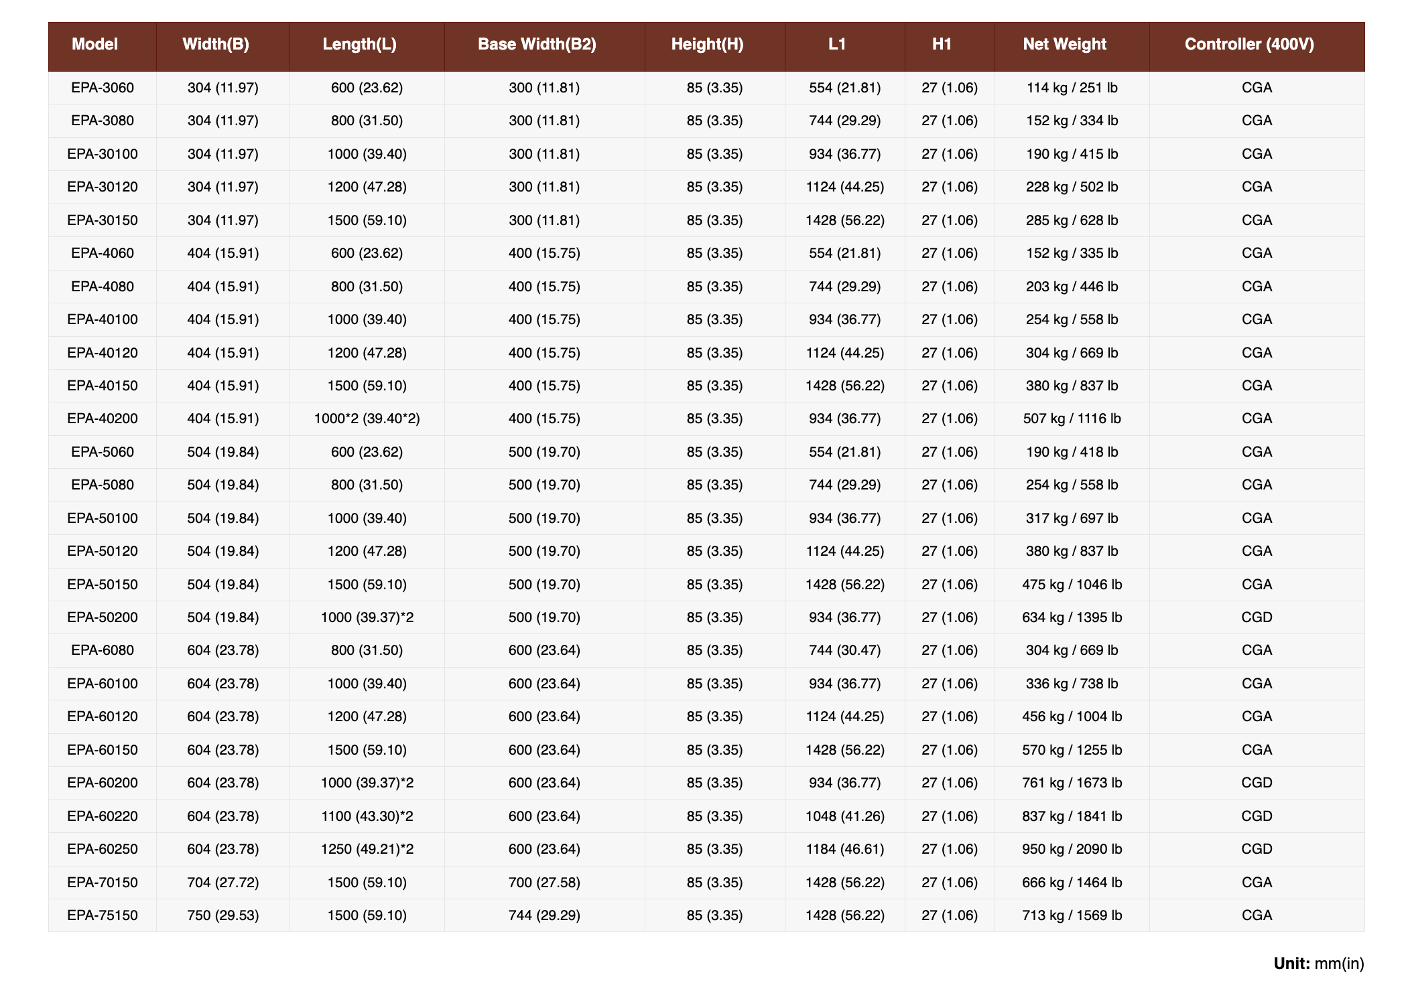The image size is (1406, 987).
Task: Select the Controller (400V) header cell
Action: tap(1249, 44)
